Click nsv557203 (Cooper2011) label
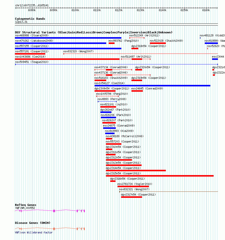The height and width of the screenshot is (240, 225). (122, 141)
